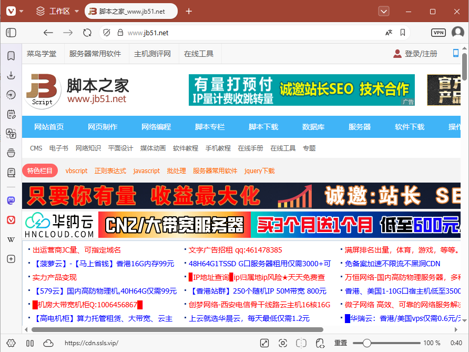Open the Downloads panel in sidebar
This screenshot has width=469, height=352.
pos(11,75)
